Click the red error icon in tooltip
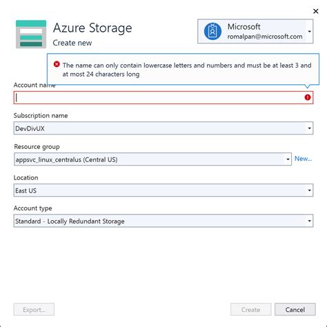Screen dimensions: 327x327 (57, 64)
